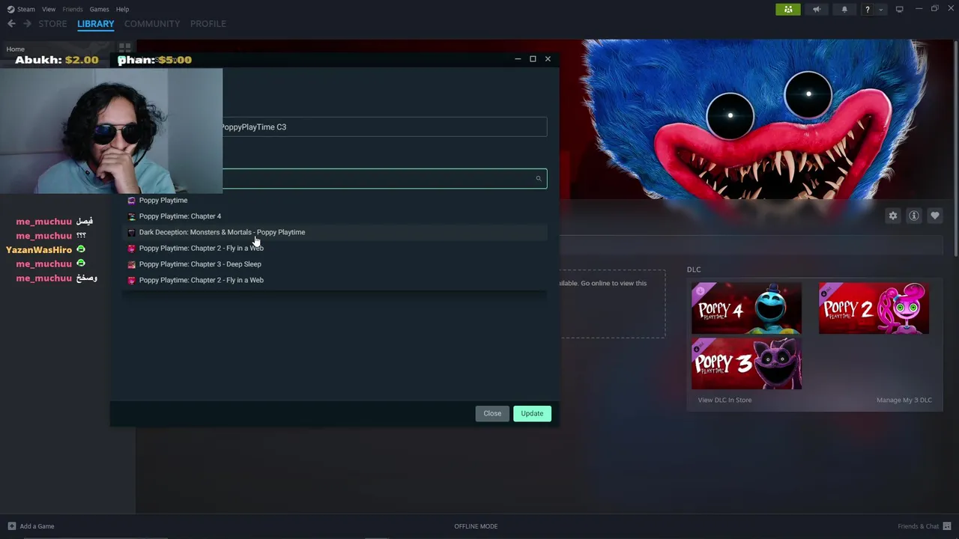Image resolution: width=959 pixels, height=539 pixels.
Task: Open game info icon
Action: click(914, 216)
